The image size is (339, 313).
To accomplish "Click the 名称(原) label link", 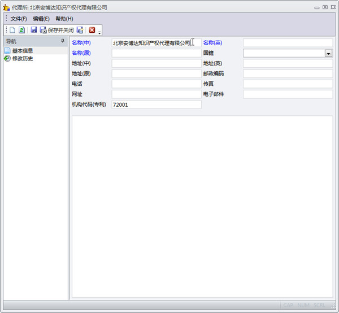I will (81, 53).
